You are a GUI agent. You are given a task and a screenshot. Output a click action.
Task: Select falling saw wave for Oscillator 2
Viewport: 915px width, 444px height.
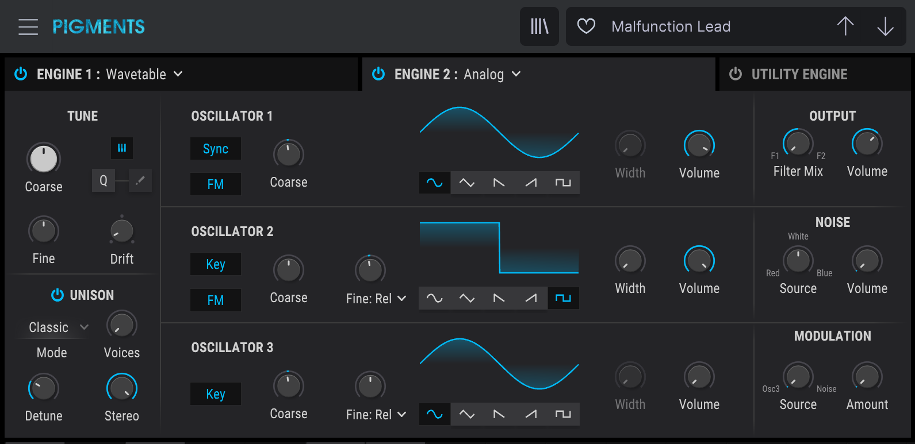(499, 298)
